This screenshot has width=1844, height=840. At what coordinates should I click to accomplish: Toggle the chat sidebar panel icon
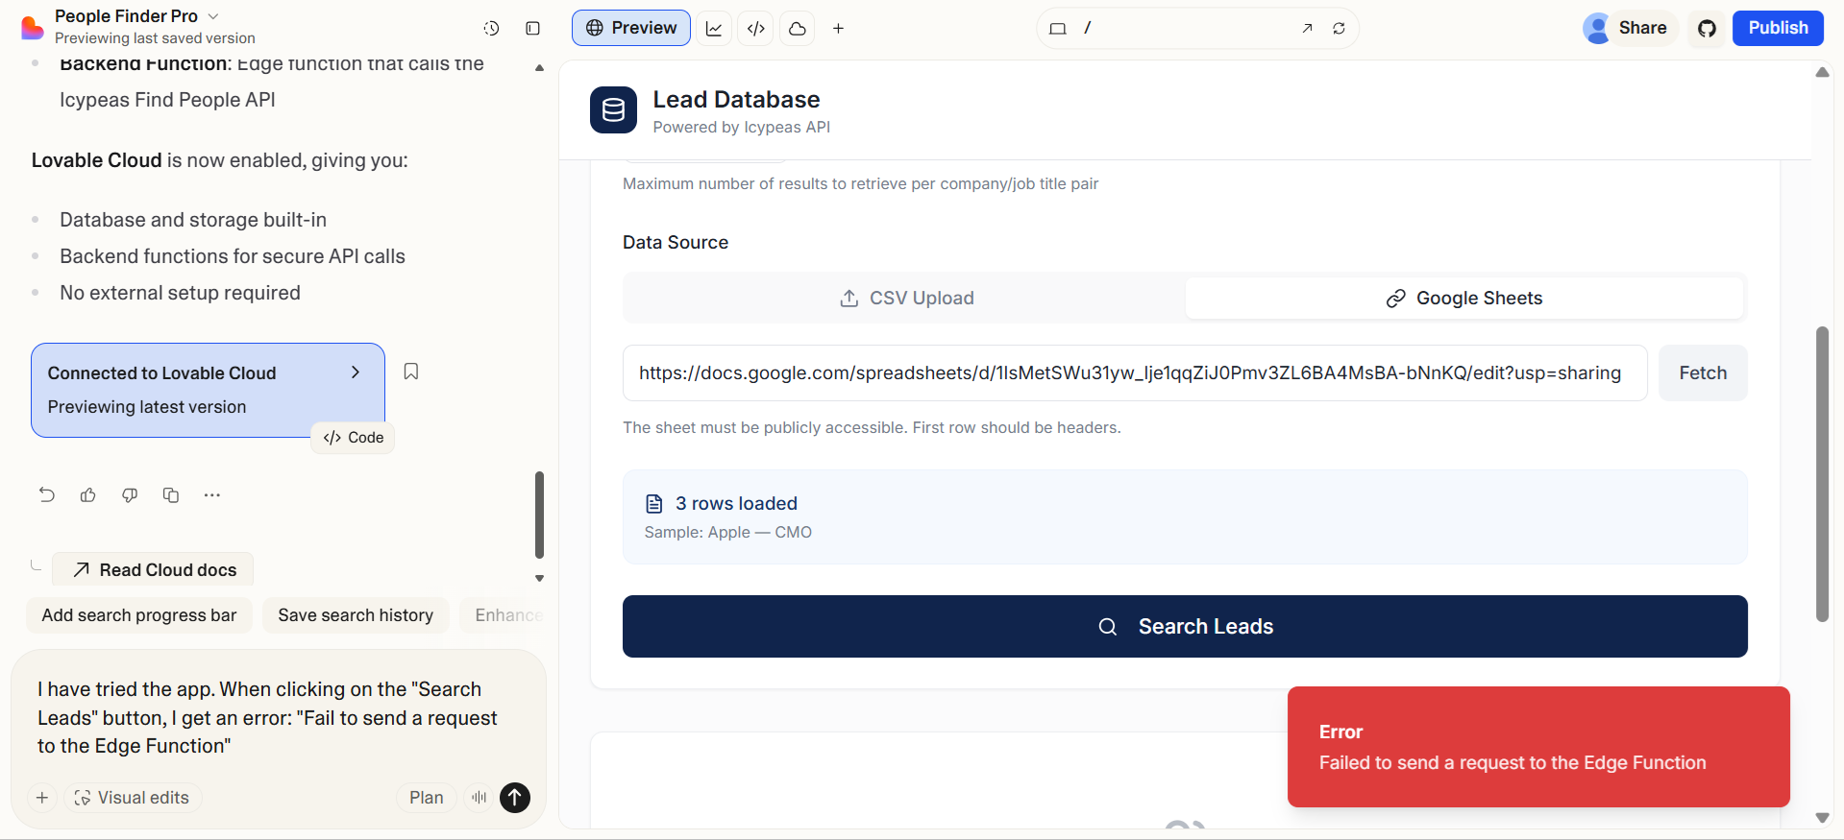(x=533, y=29)
